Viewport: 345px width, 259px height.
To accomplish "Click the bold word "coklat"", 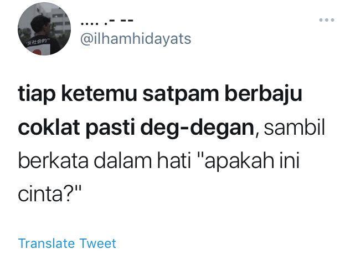I will [49, 128].
